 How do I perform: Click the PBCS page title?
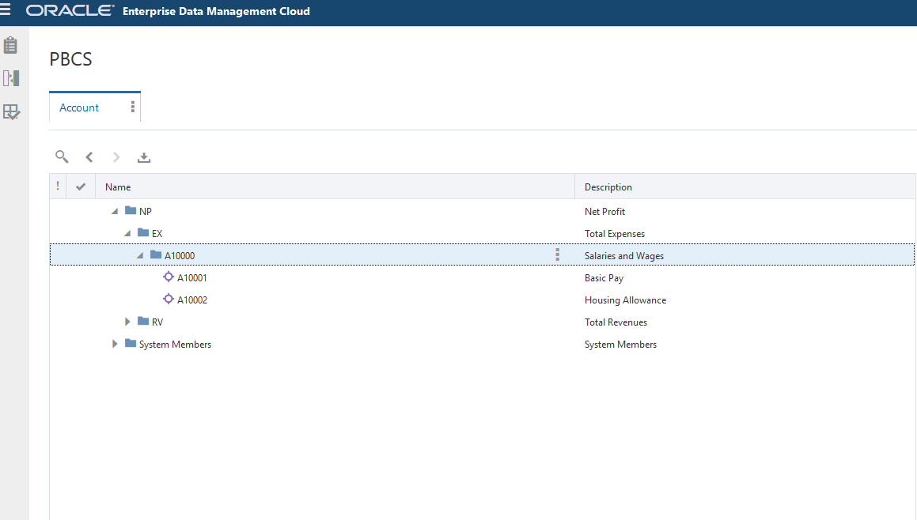point(70,59)
